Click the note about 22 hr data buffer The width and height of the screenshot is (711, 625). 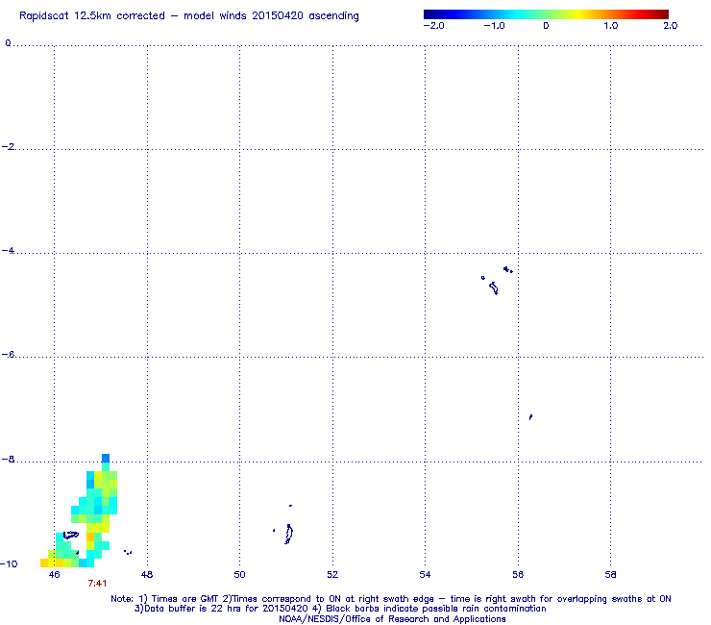pos(340,609)
